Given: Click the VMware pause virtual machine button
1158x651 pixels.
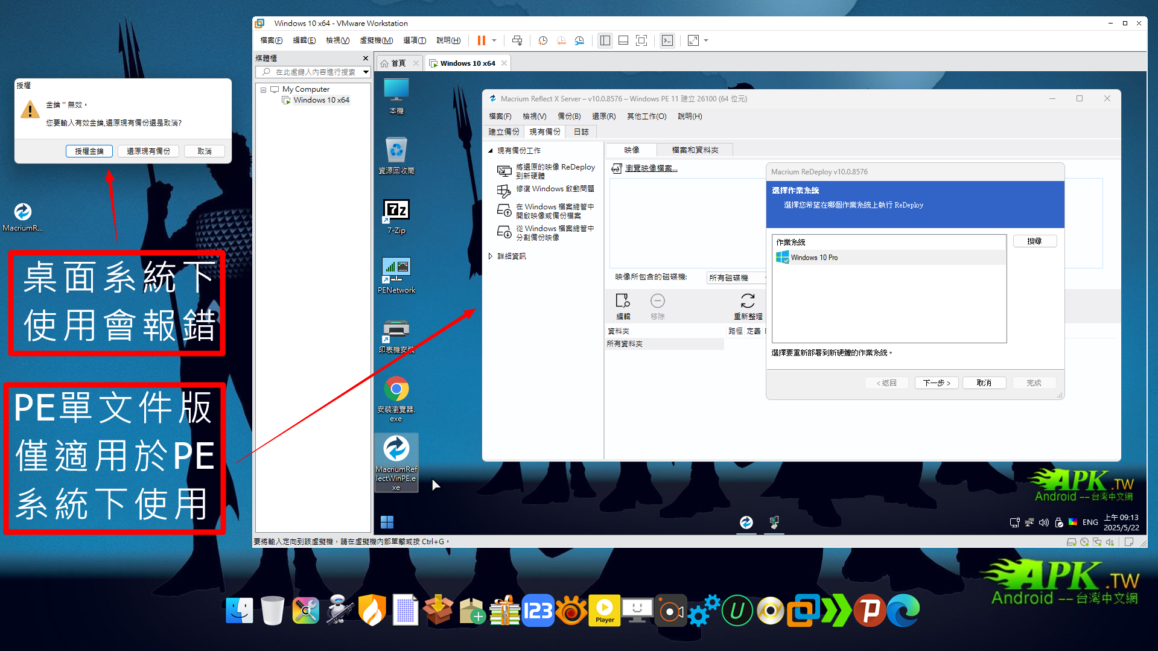Looking at the screenshot, I should coord(481,40).
